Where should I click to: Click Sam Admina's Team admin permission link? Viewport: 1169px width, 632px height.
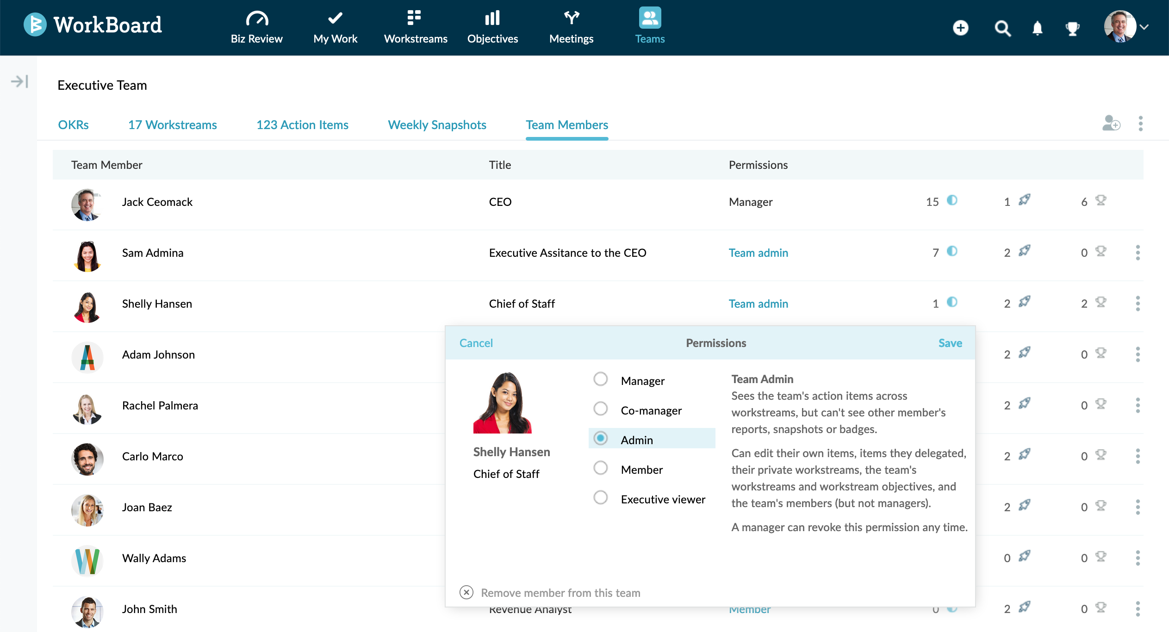pos(758,253)
